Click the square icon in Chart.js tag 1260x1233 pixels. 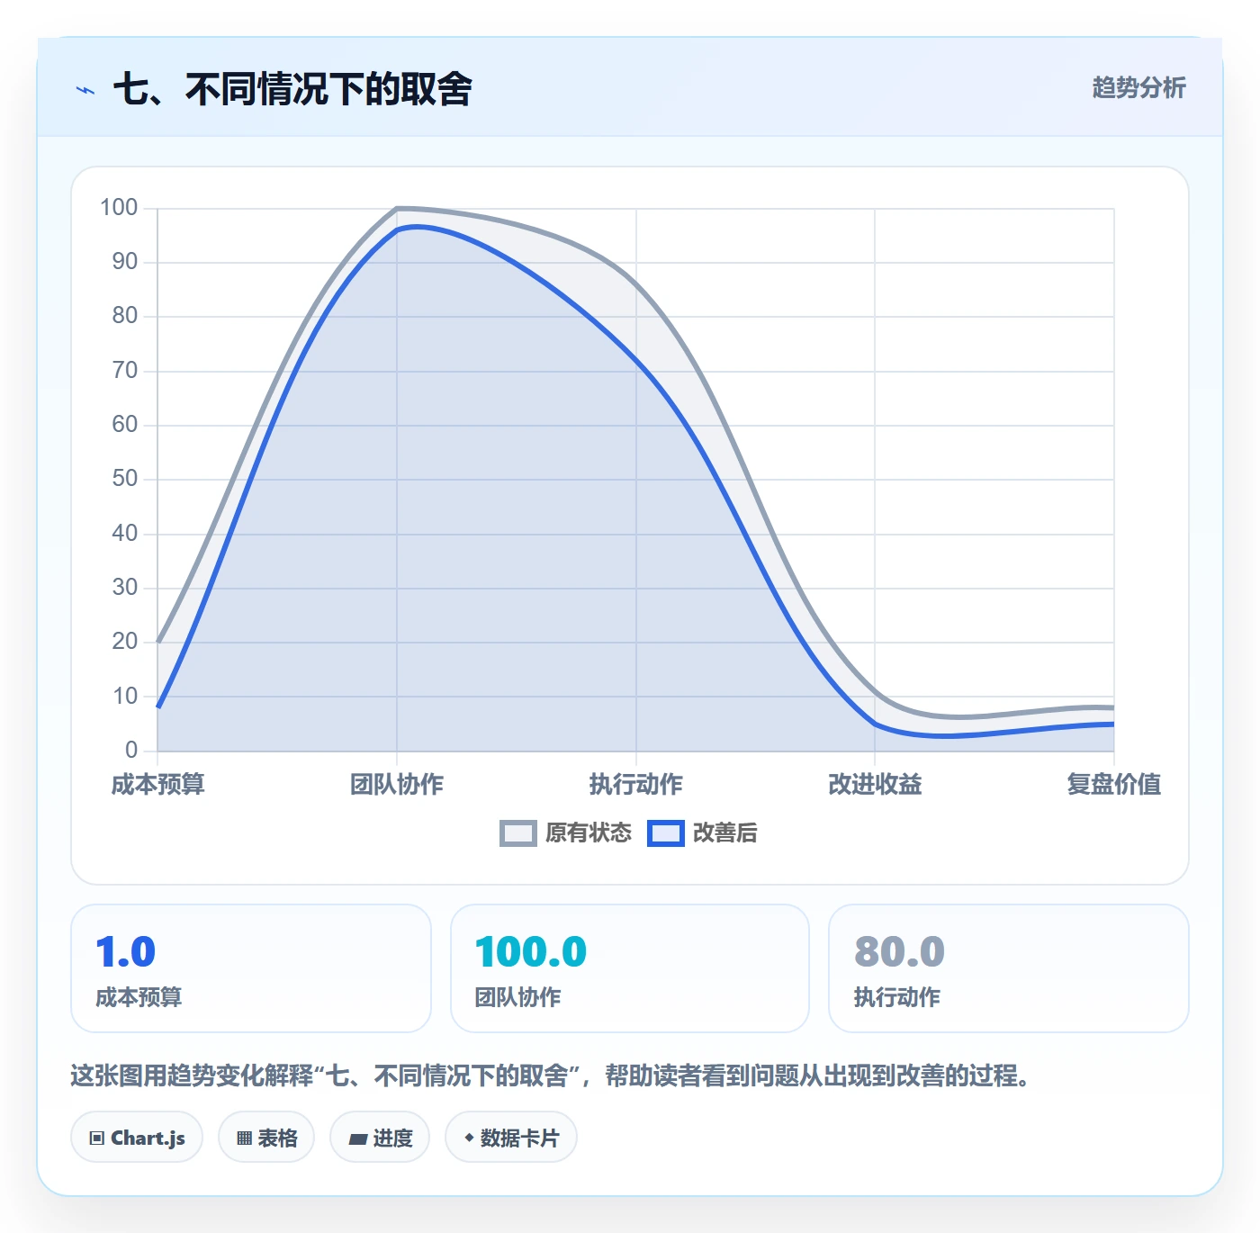pyautogui.click(x=97, y=1138)
